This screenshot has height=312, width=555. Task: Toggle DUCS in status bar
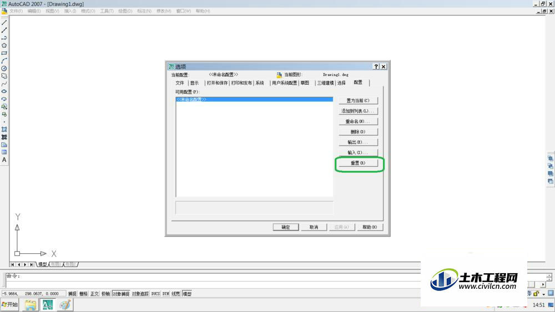click(156, 294)
